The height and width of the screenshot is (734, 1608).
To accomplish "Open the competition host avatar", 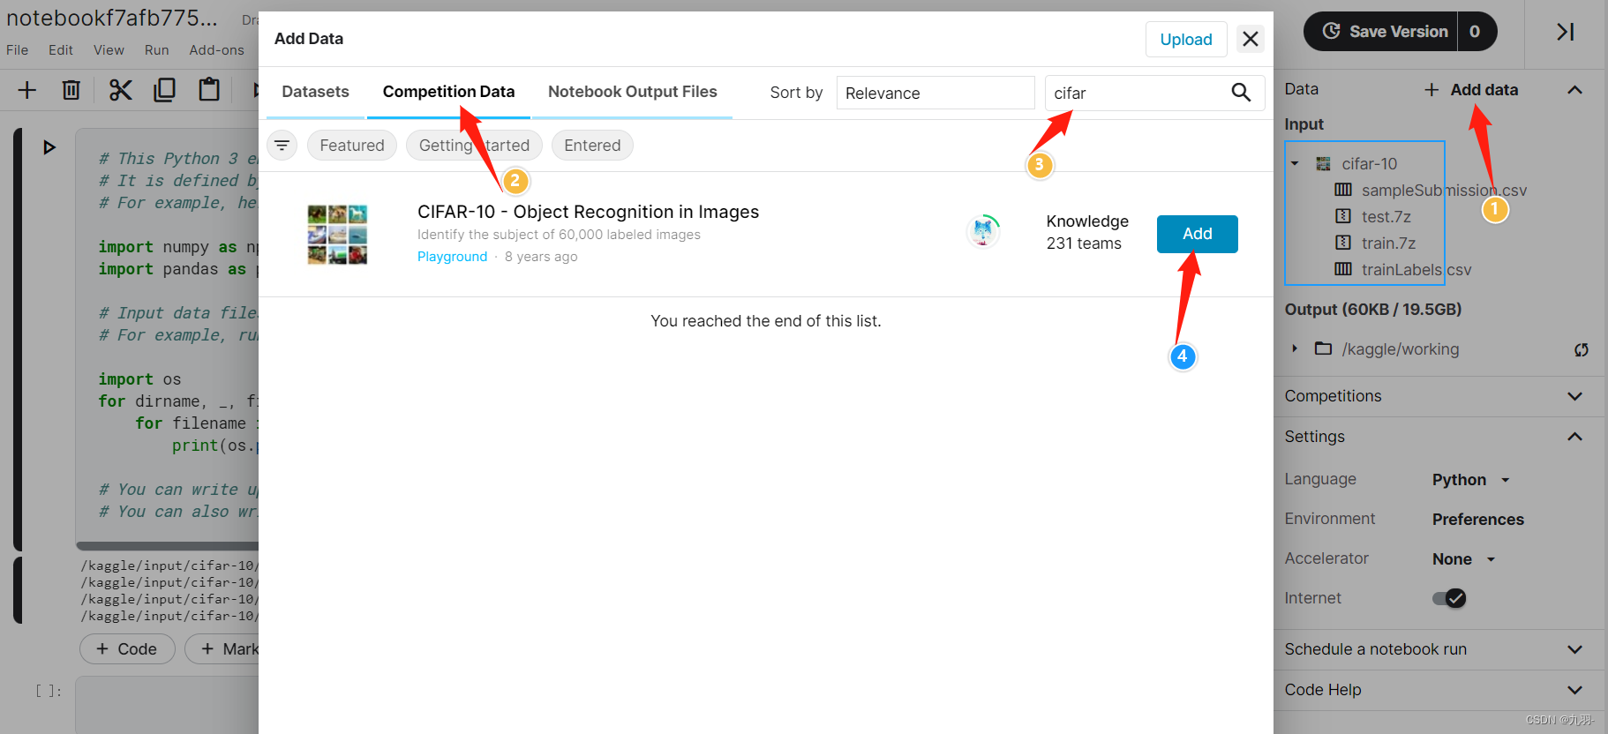I will pyautogui.click(x=983, y=232).
